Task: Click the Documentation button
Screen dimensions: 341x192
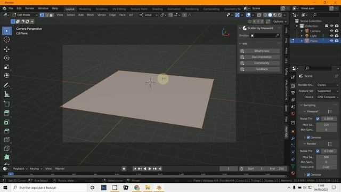Action: (x=259, y=57)
